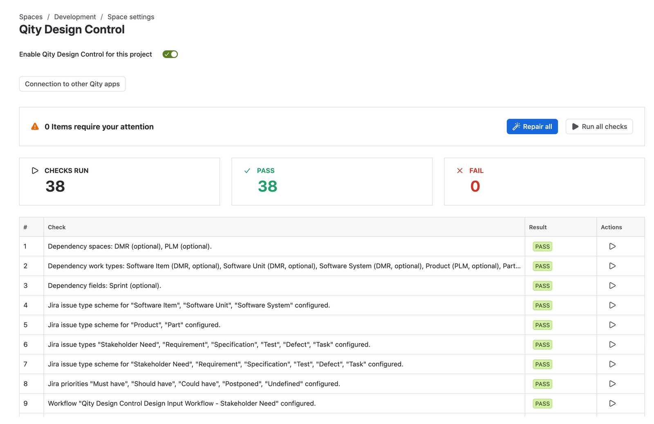Run check 8 for Jira priorities

pyautogui.click(x=612, y=384)
